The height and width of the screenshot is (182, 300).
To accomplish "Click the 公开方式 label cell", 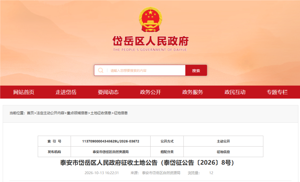I will (x=167, y=141).
